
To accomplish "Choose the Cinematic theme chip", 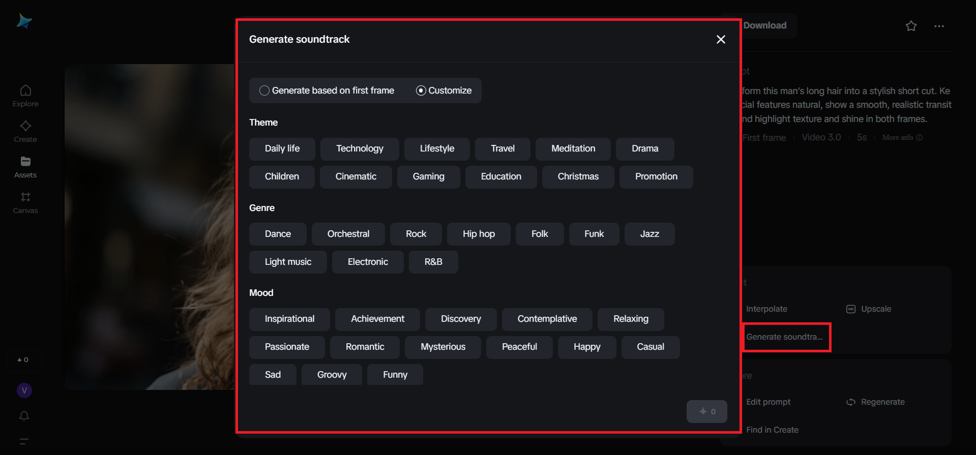I will [x=356, y=177].
